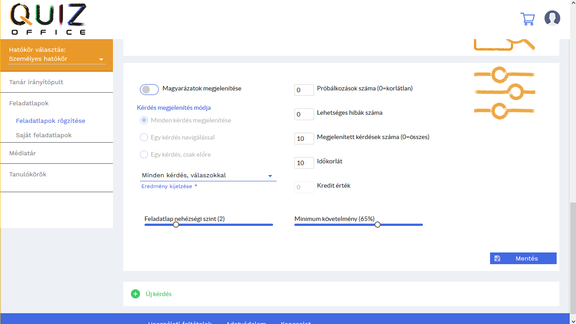Click the Időkorlát input field
The width and height of the screenshot is (576, 324).
point(304,163)
